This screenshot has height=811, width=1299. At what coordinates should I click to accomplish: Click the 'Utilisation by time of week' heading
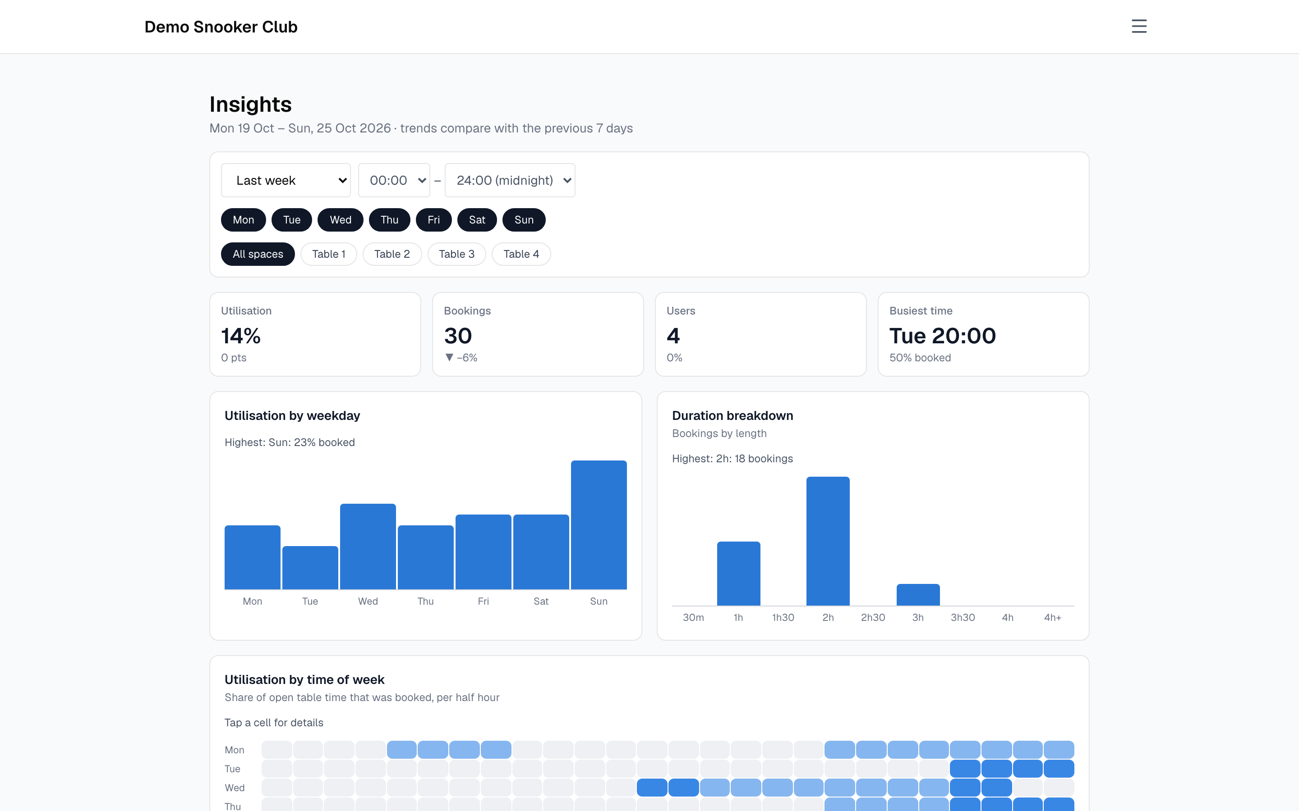[304, 679]
